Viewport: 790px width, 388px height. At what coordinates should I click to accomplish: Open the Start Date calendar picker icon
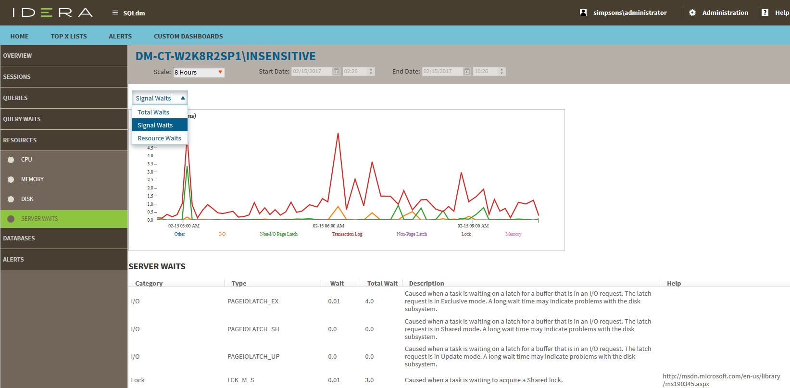tap(337, 72)
